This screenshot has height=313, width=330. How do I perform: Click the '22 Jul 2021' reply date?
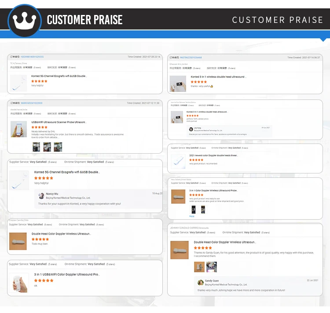pyautogui.click(x=312, y=280)
